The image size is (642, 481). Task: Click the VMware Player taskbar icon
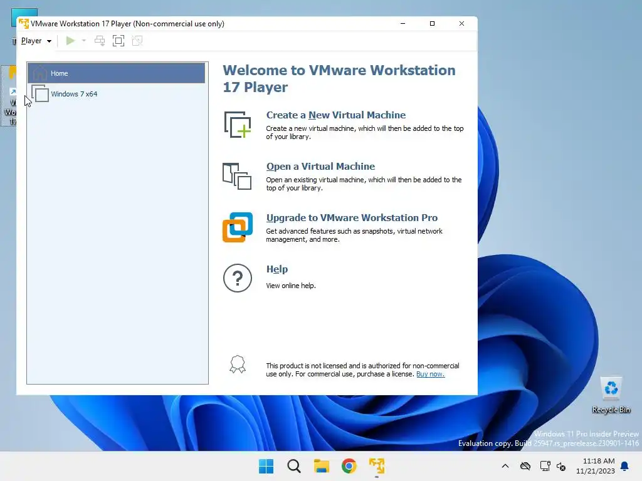point(377,466)
